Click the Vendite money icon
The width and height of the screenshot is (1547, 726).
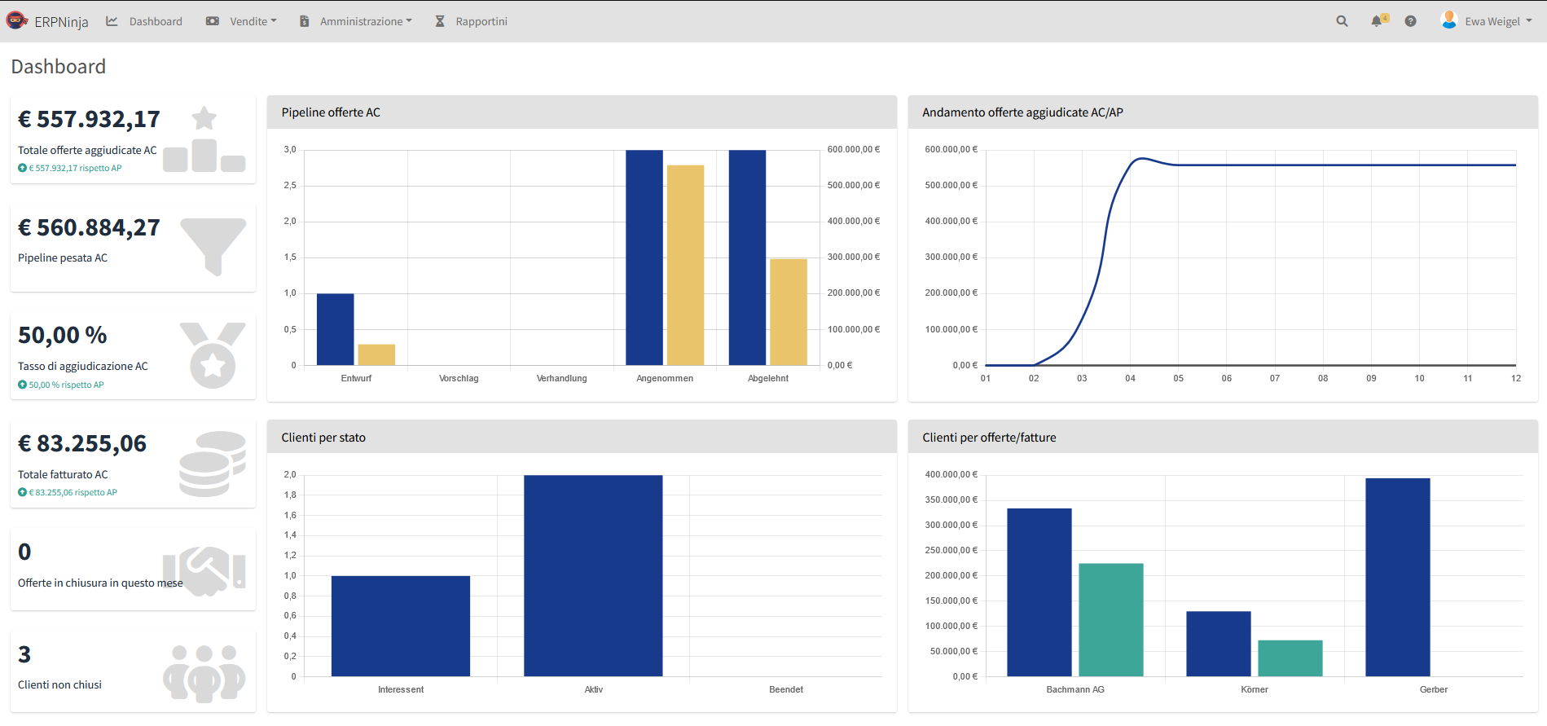click(x=213, y=21)
